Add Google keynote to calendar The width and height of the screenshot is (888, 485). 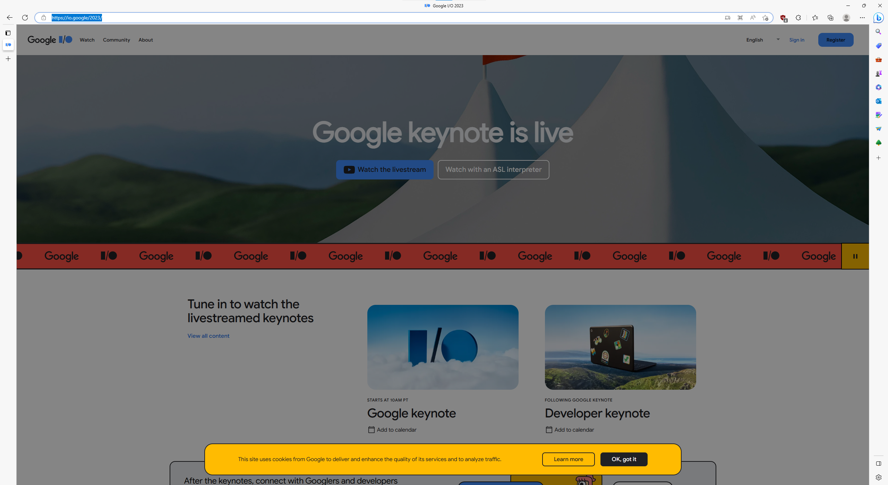tap(392, 430)
